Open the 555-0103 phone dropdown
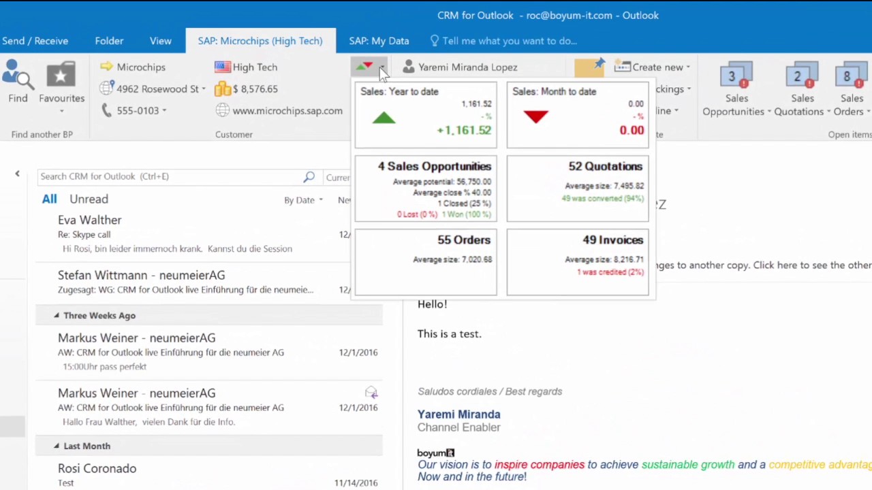This screenshot has height=490, width=872. tap(164, 111)
